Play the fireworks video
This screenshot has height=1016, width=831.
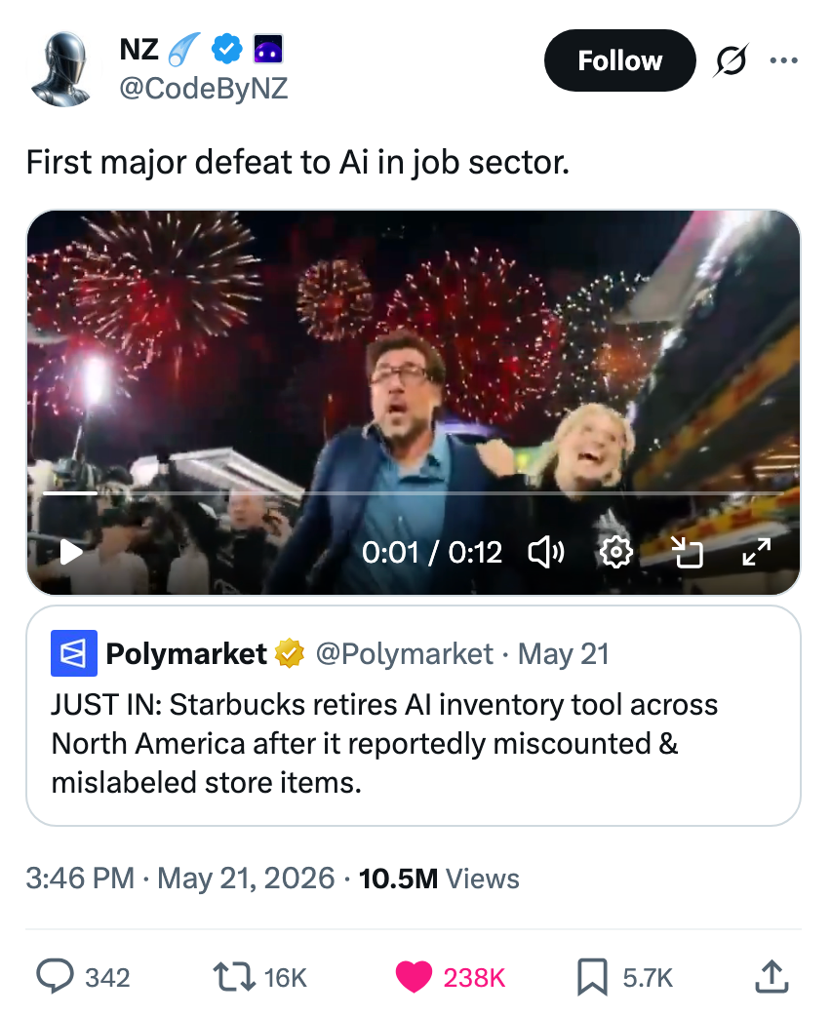[x=70, y=553]
